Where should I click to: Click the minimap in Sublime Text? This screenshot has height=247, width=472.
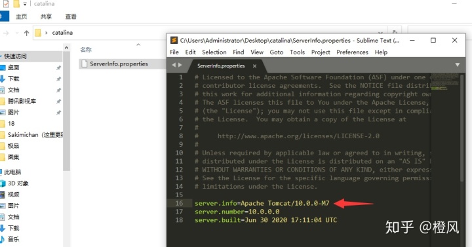[x=445, y=81]
